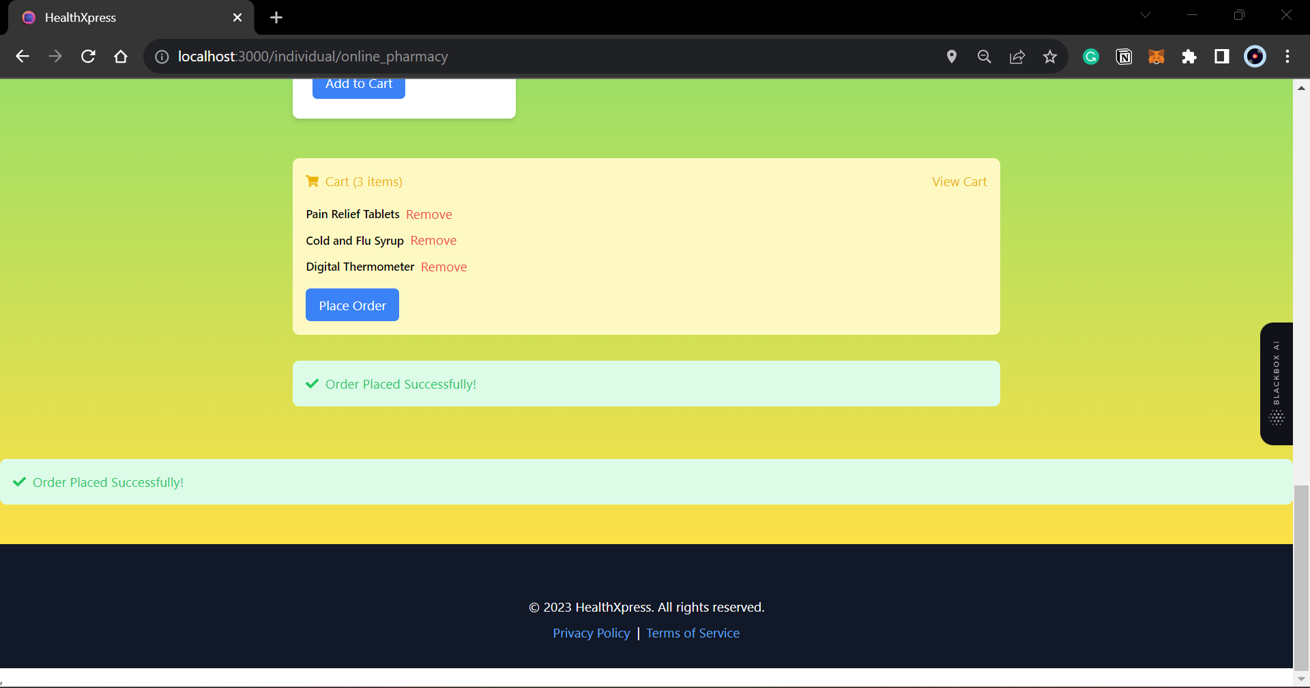Screen dimensions: 1310x688
Task: Toggle the browser side panel
Action: coord(1222,57)
